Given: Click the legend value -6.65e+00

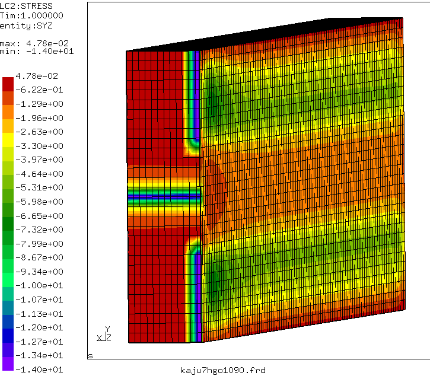Looking at the screenshot, I should tap(39, 216).
